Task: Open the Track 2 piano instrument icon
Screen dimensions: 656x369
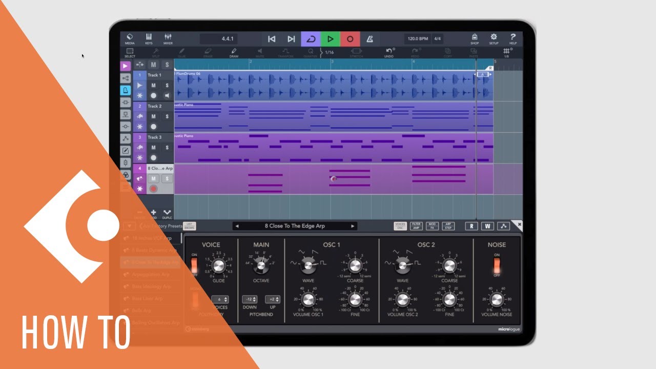Action: pos(140,116)
